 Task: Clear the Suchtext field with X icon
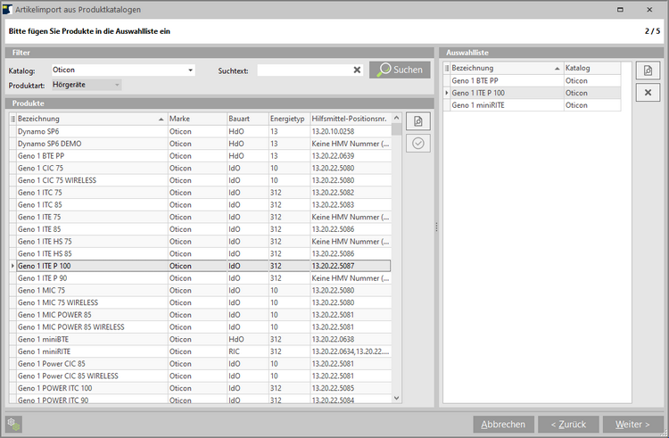tap(357, 70)
